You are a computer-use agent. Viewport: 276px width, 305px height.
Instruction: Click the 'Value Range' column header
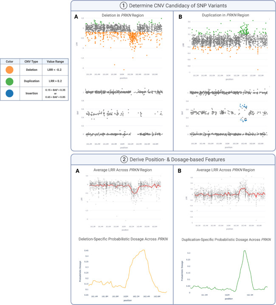(x=55, y=62)
